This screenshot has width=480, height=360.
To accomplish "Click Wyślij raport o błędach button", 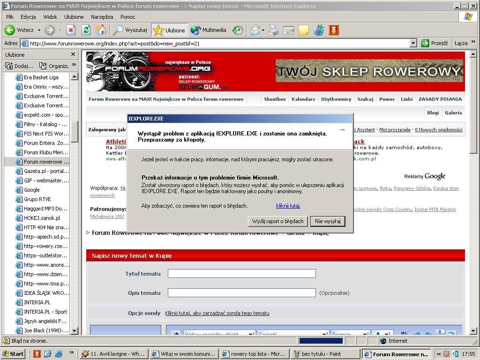I will (x=277, y=221).
